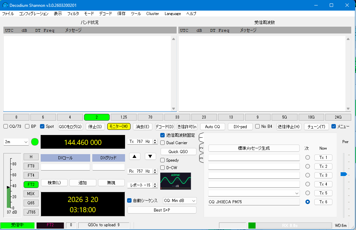
Task: Expand the CQ: Min dB dropdown
Action: 180,201
